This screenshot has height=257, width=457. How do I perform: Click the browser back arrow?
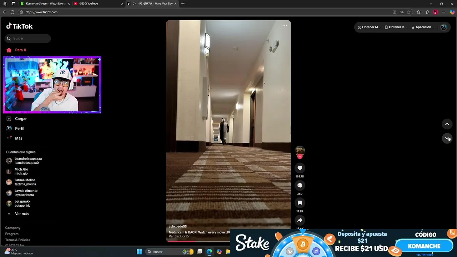pos(4,12)
